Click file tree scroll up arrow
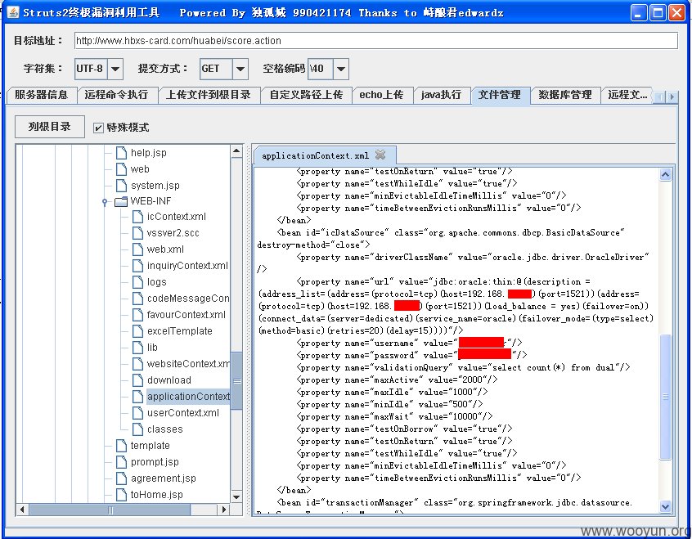 pyautogui.click(x=236, y=151)
